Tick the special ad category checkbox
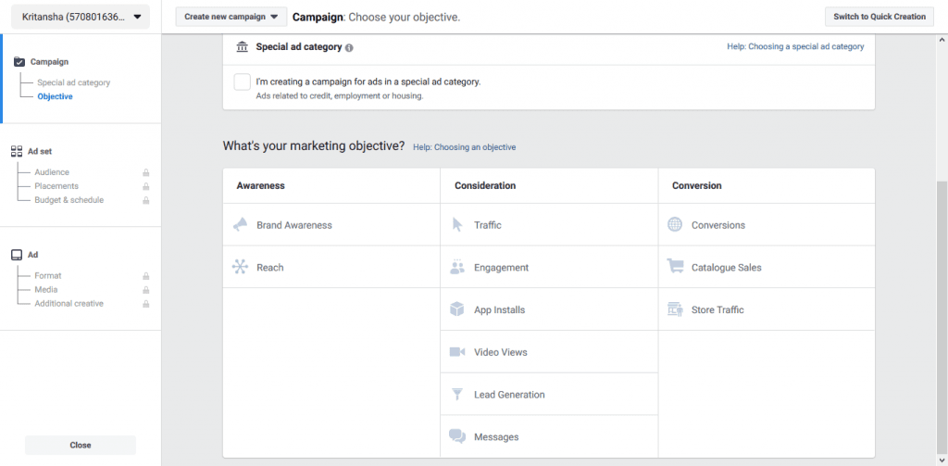Screen dimensions: 948x466 tap(243, 82)
